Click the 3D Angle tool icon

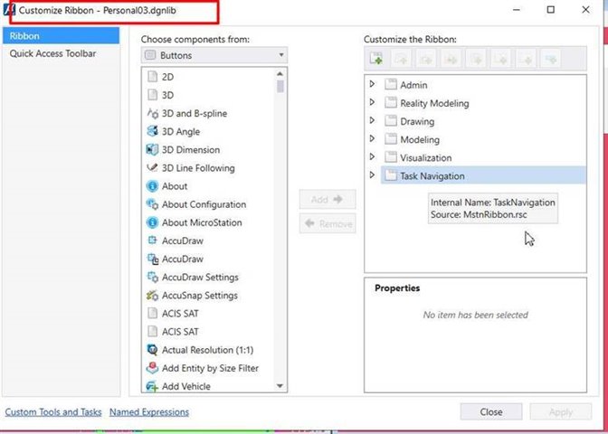tap(152, 131)
